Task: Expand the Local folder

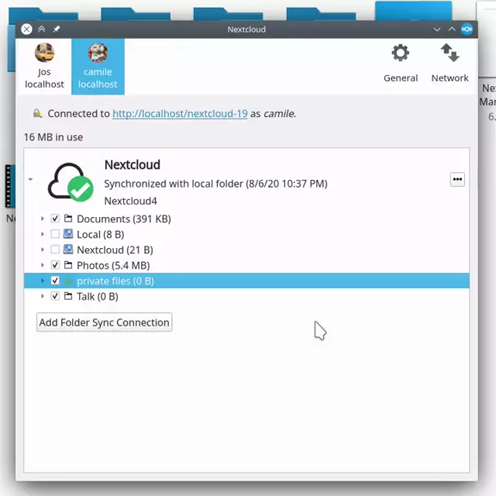Action: [x=43, y=234]
